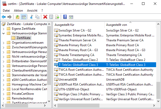
Task: Select Stammelemente der Vorab tree item
Action: 29,75
